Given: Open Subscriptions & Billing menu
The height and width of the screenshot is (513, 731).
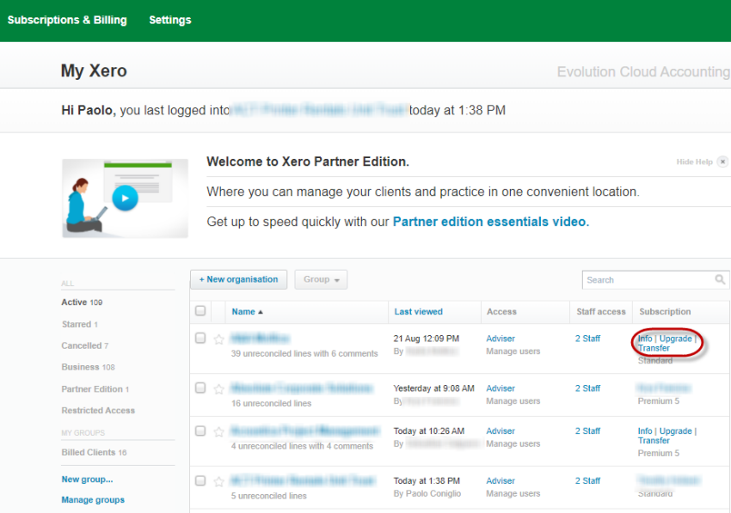Looking at the screenshot, I should point(67,20).
